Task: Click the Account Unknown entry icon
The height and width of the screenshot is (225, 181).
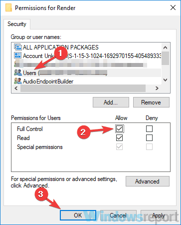Action: [x=18, y=55]
